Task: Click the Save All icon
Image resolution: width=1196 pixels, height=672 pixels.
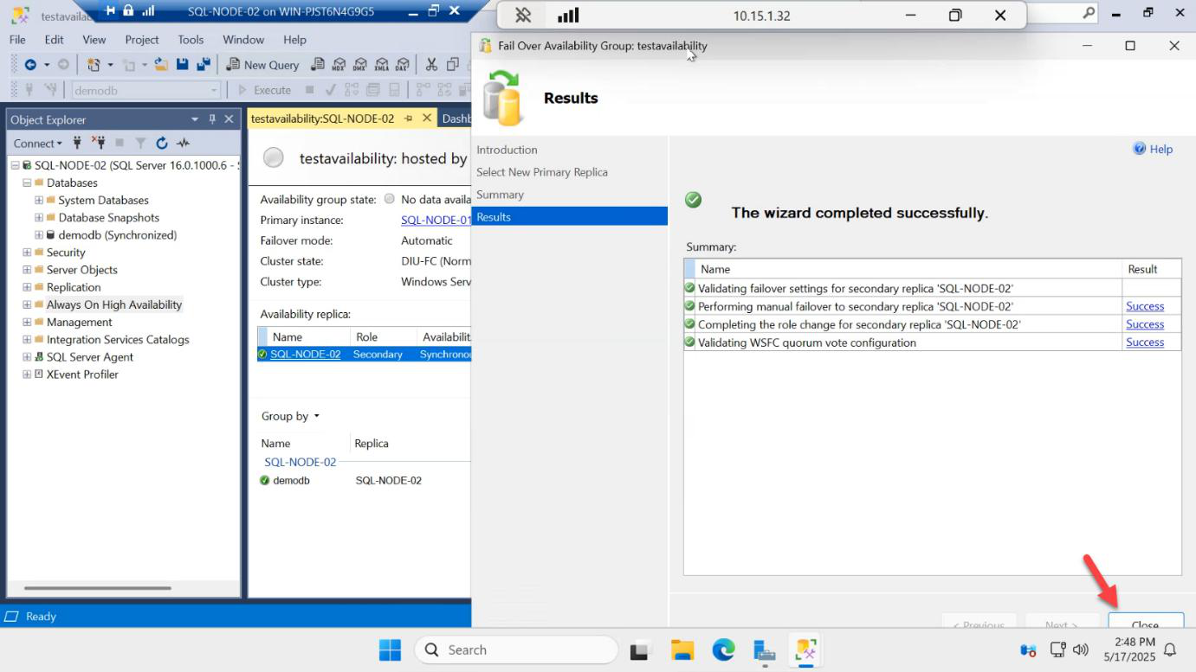Action: 204,65
